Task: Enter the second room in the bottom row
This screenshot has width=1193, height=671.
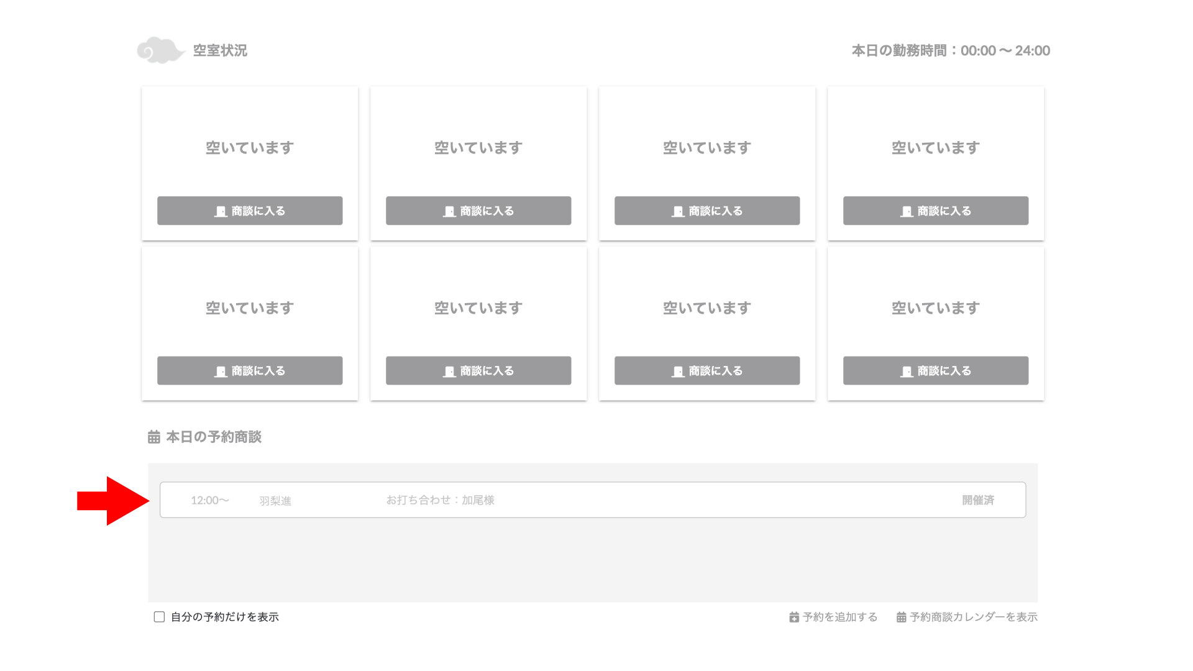Action: 478,370
